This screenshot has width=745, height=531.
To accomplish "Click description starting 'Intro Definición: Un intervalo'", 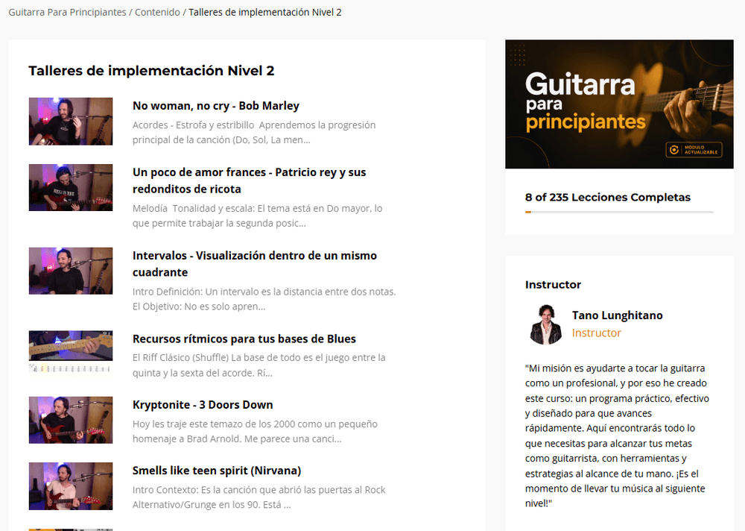I will (264, 299).
